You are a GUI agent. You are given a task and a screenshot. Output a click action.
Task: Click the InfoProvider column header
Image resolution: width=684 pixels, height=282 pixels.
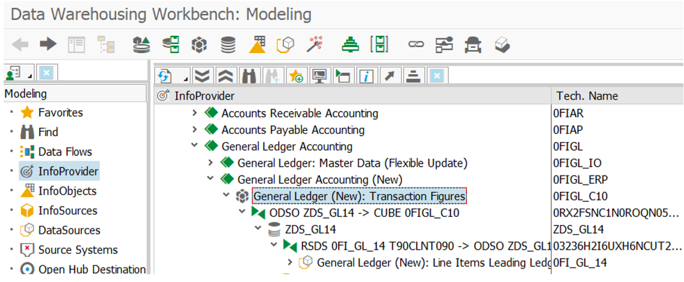pos(352,96)
